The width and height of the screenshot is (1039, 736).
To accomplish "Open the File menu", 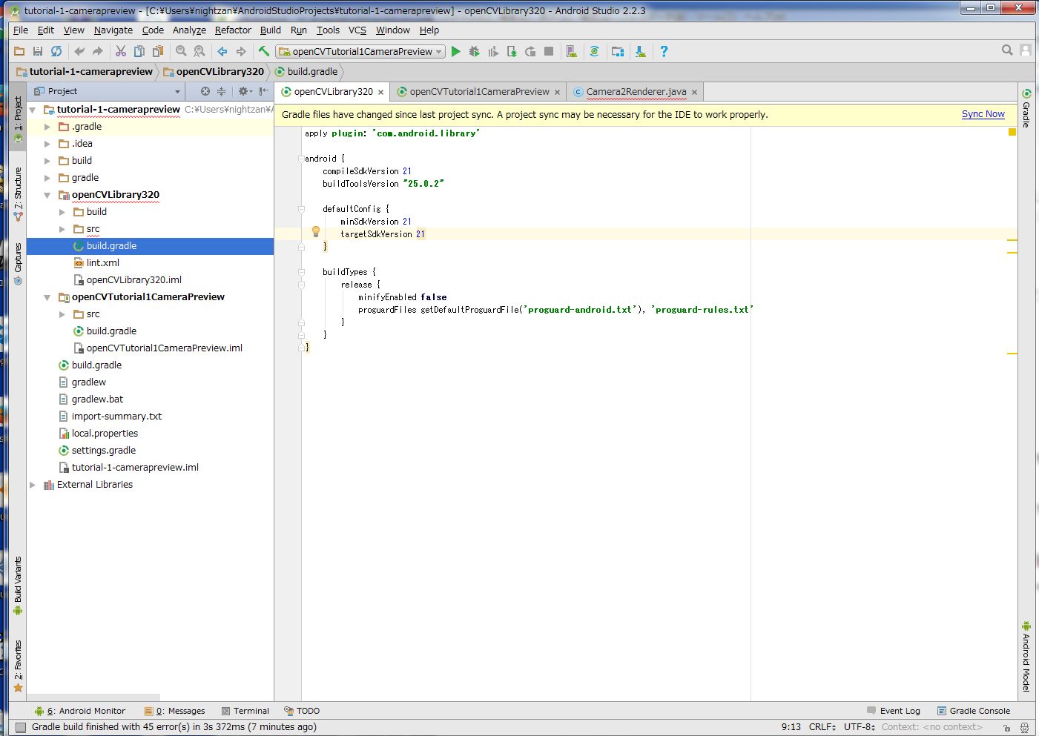I will (21, 30).
